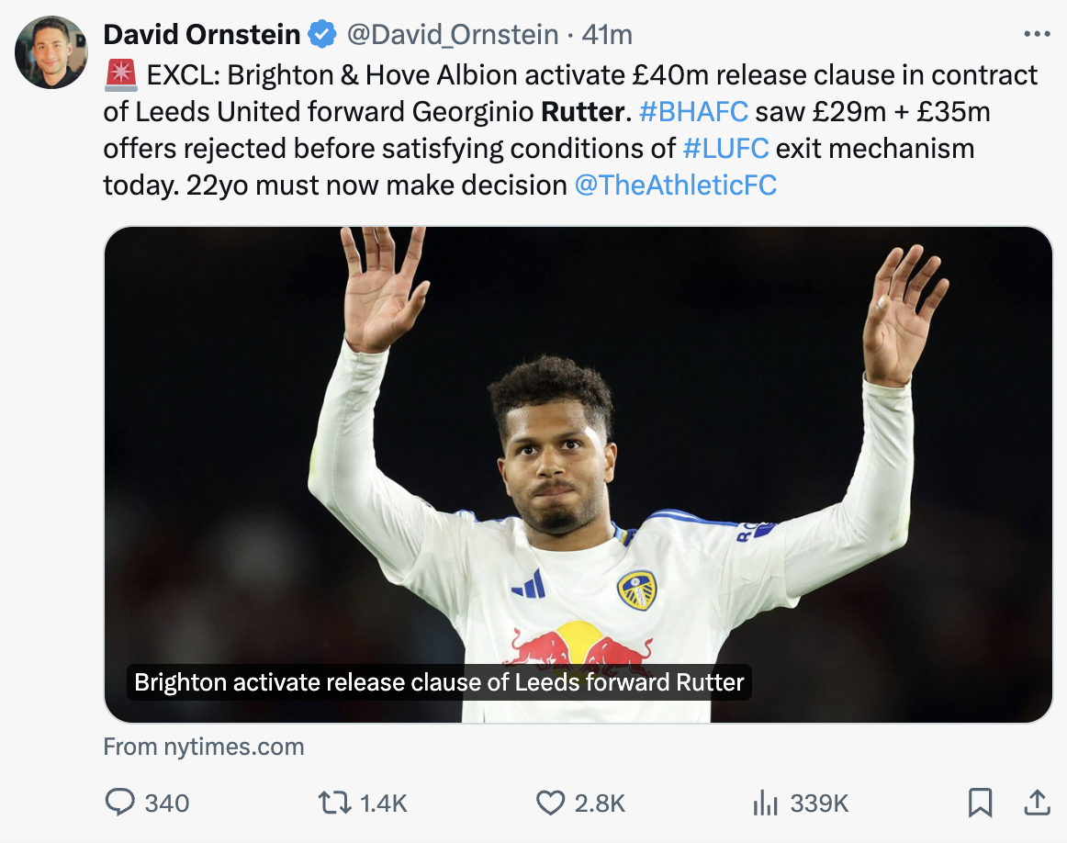This screenshot has height=843, width=1067.
Task: Click the blue verified badge
Action: click(321, 36)
